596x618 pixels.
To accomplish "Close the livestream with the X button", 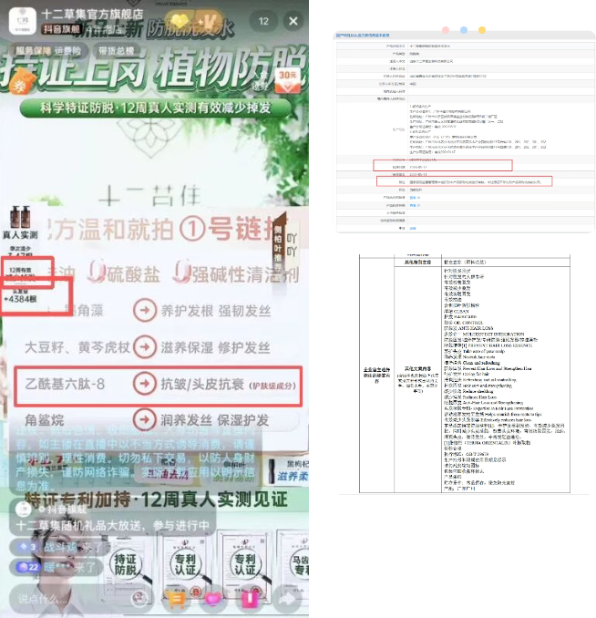I will 293,21.
